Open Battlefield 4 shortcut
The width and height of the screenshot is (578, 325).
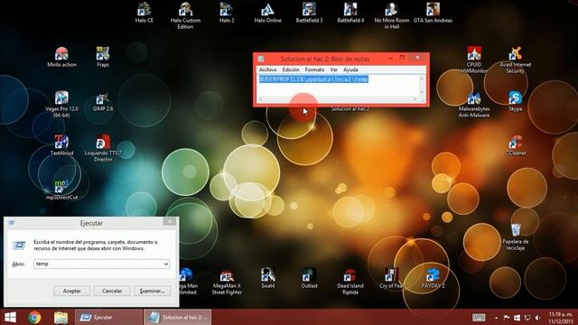point(350,13)
